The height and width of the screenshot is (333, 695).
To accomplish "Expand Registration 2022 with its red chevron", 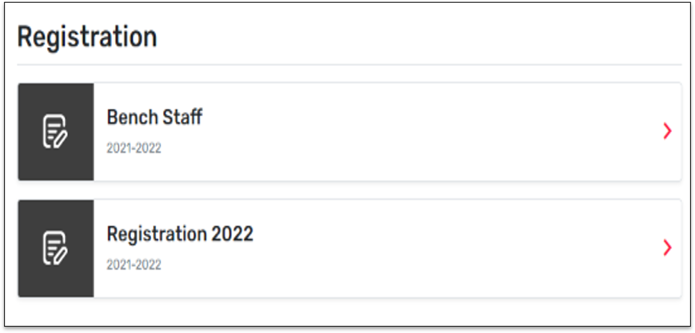I will point(667,247).
